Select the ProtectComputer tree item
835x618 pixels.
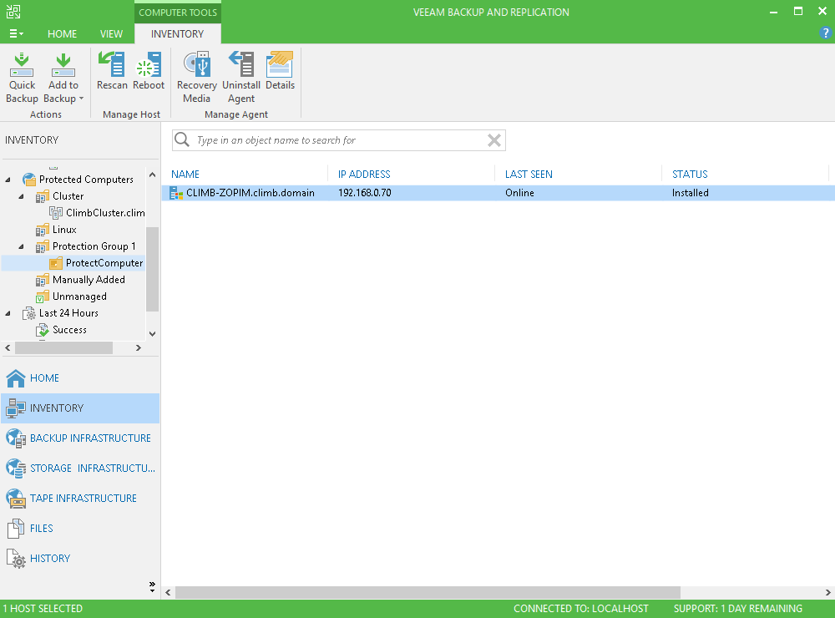click(x=104, y=262)
